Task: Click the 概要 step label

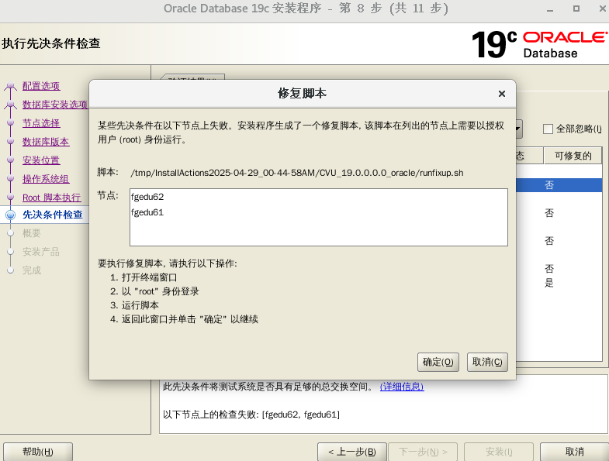Action: (32, 233)
